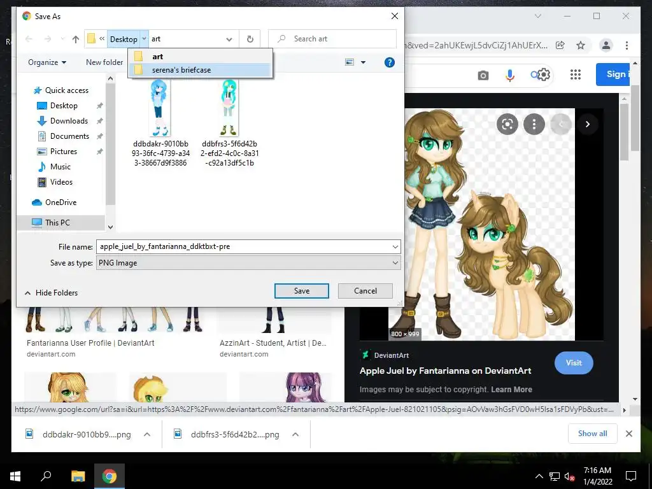This screenshot has height=489, width=652.
Task: Select Documents in navigation pane
Action: tap(69, 136)
